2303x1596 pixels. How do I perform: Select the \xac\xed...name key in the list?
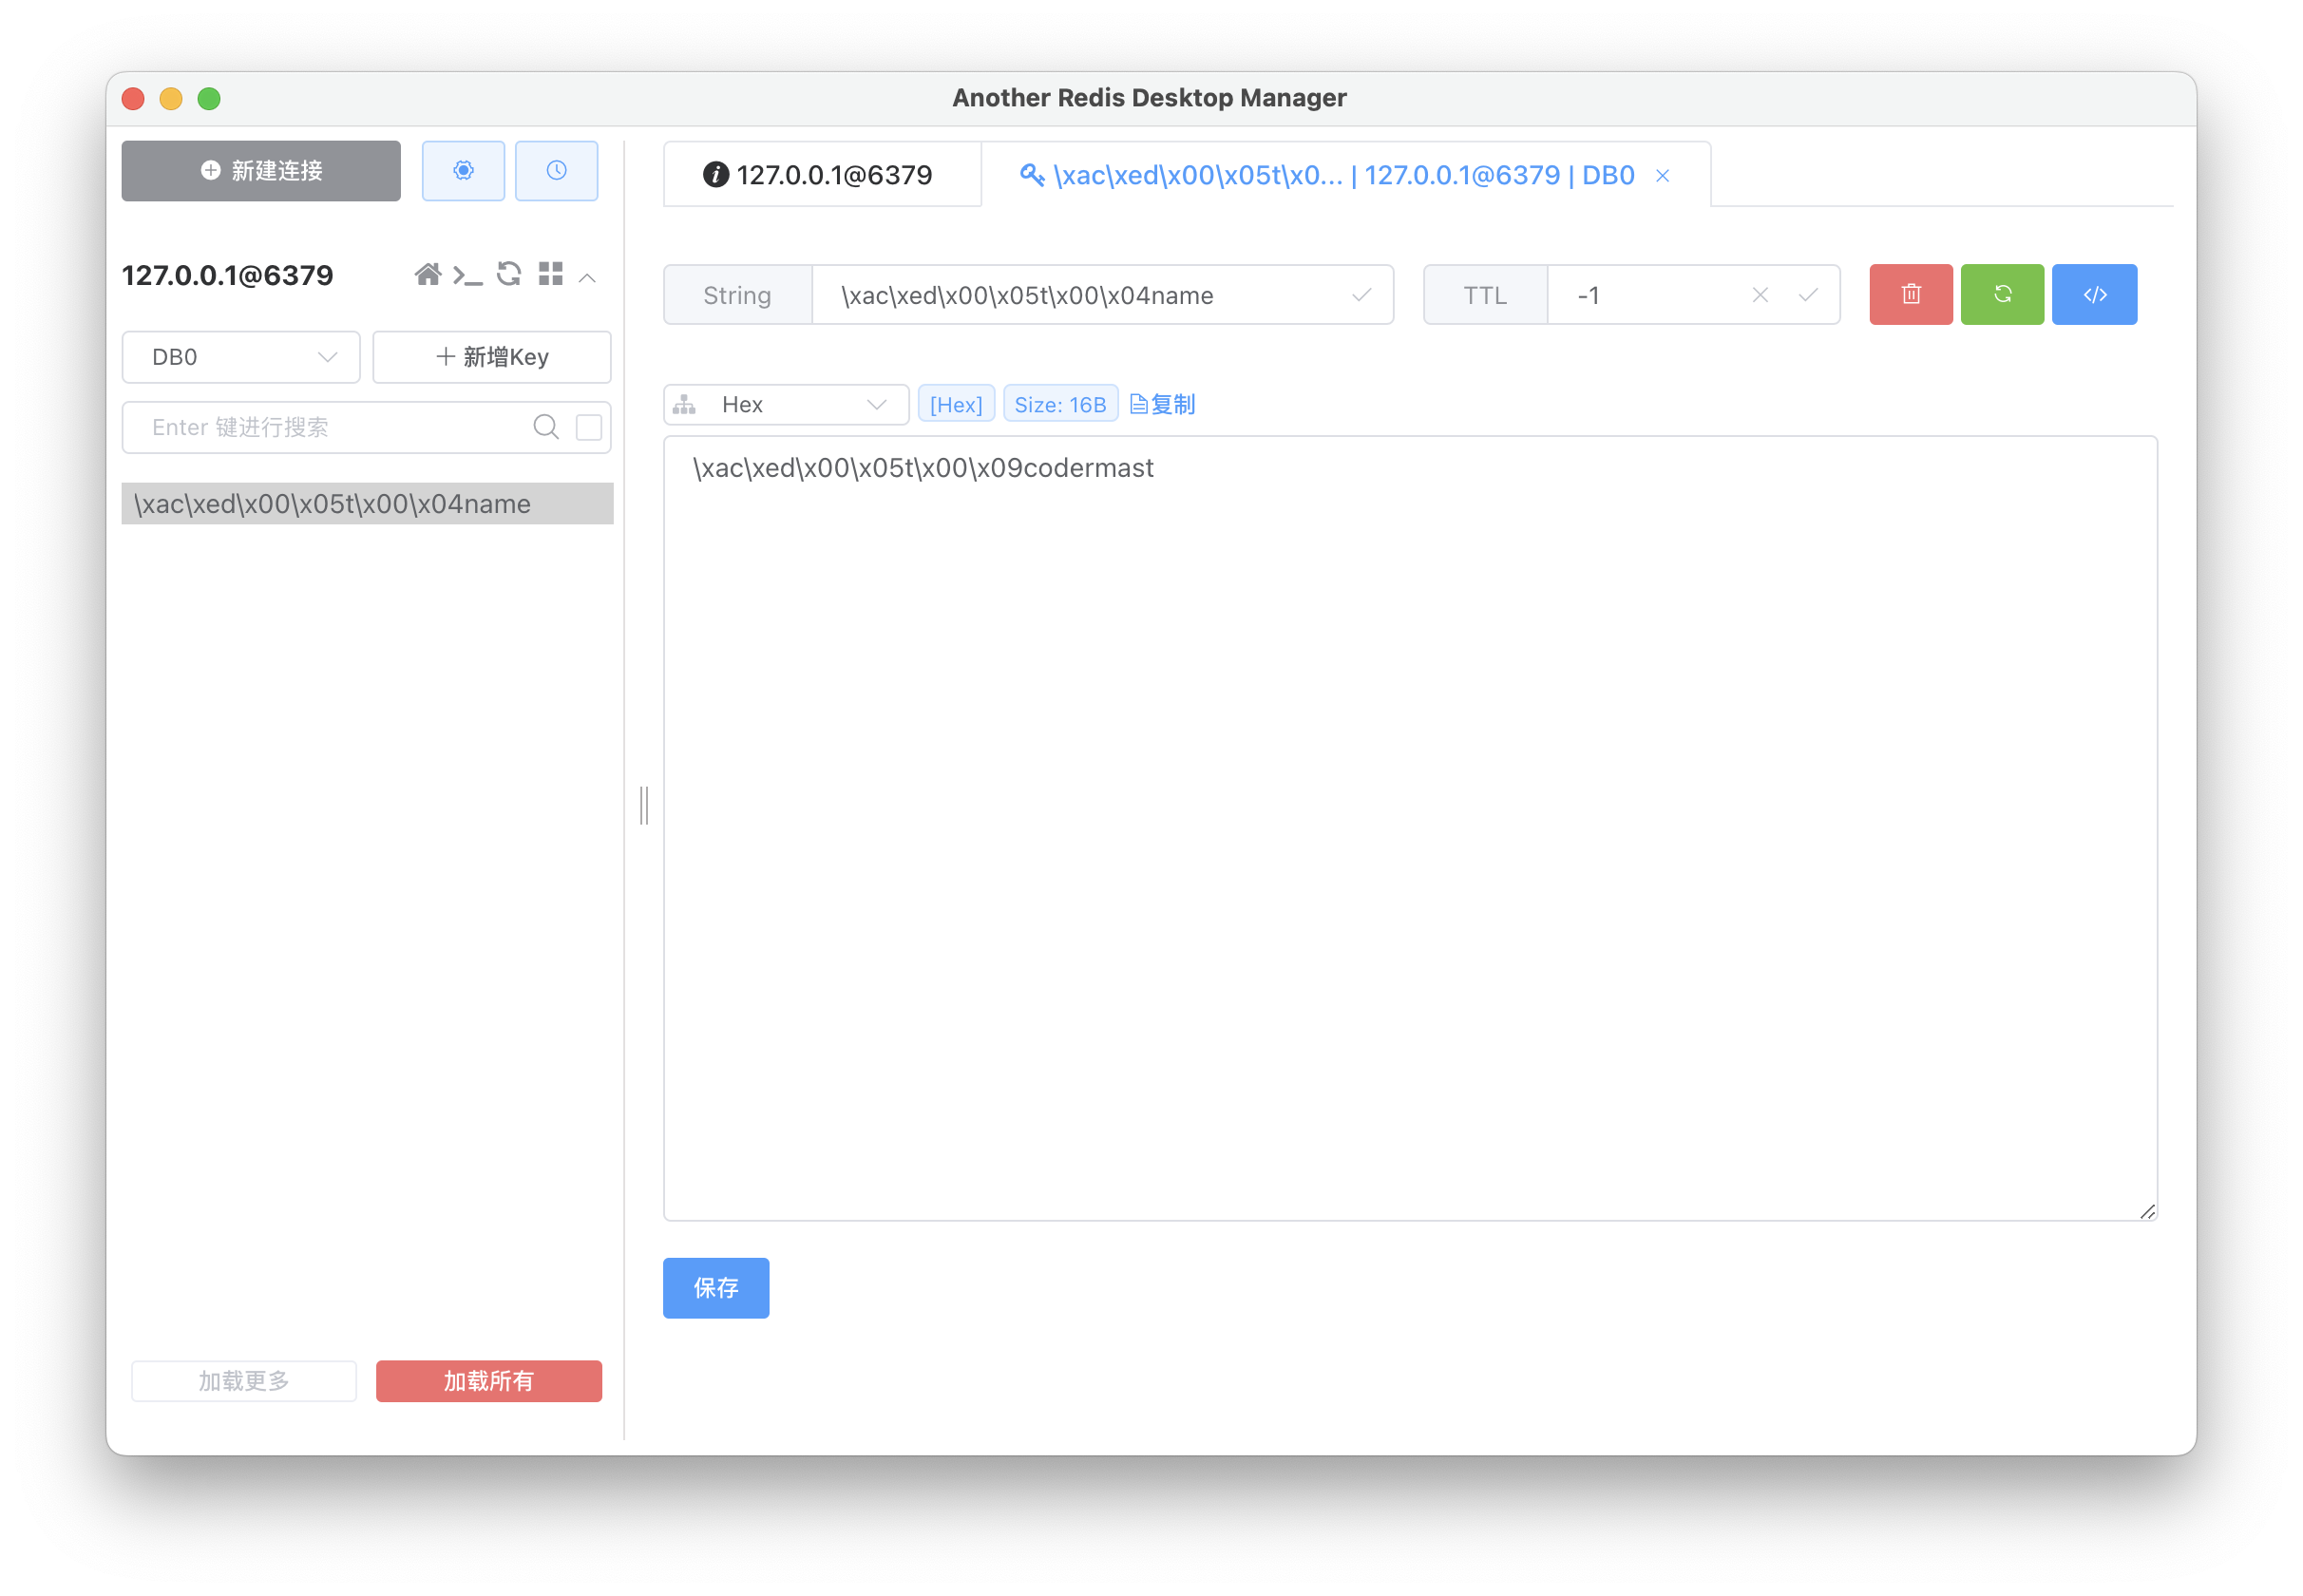coord(367,504)
